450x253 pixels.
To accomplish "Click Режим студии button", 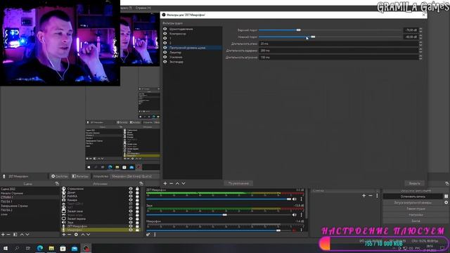I will pos(416,209).
